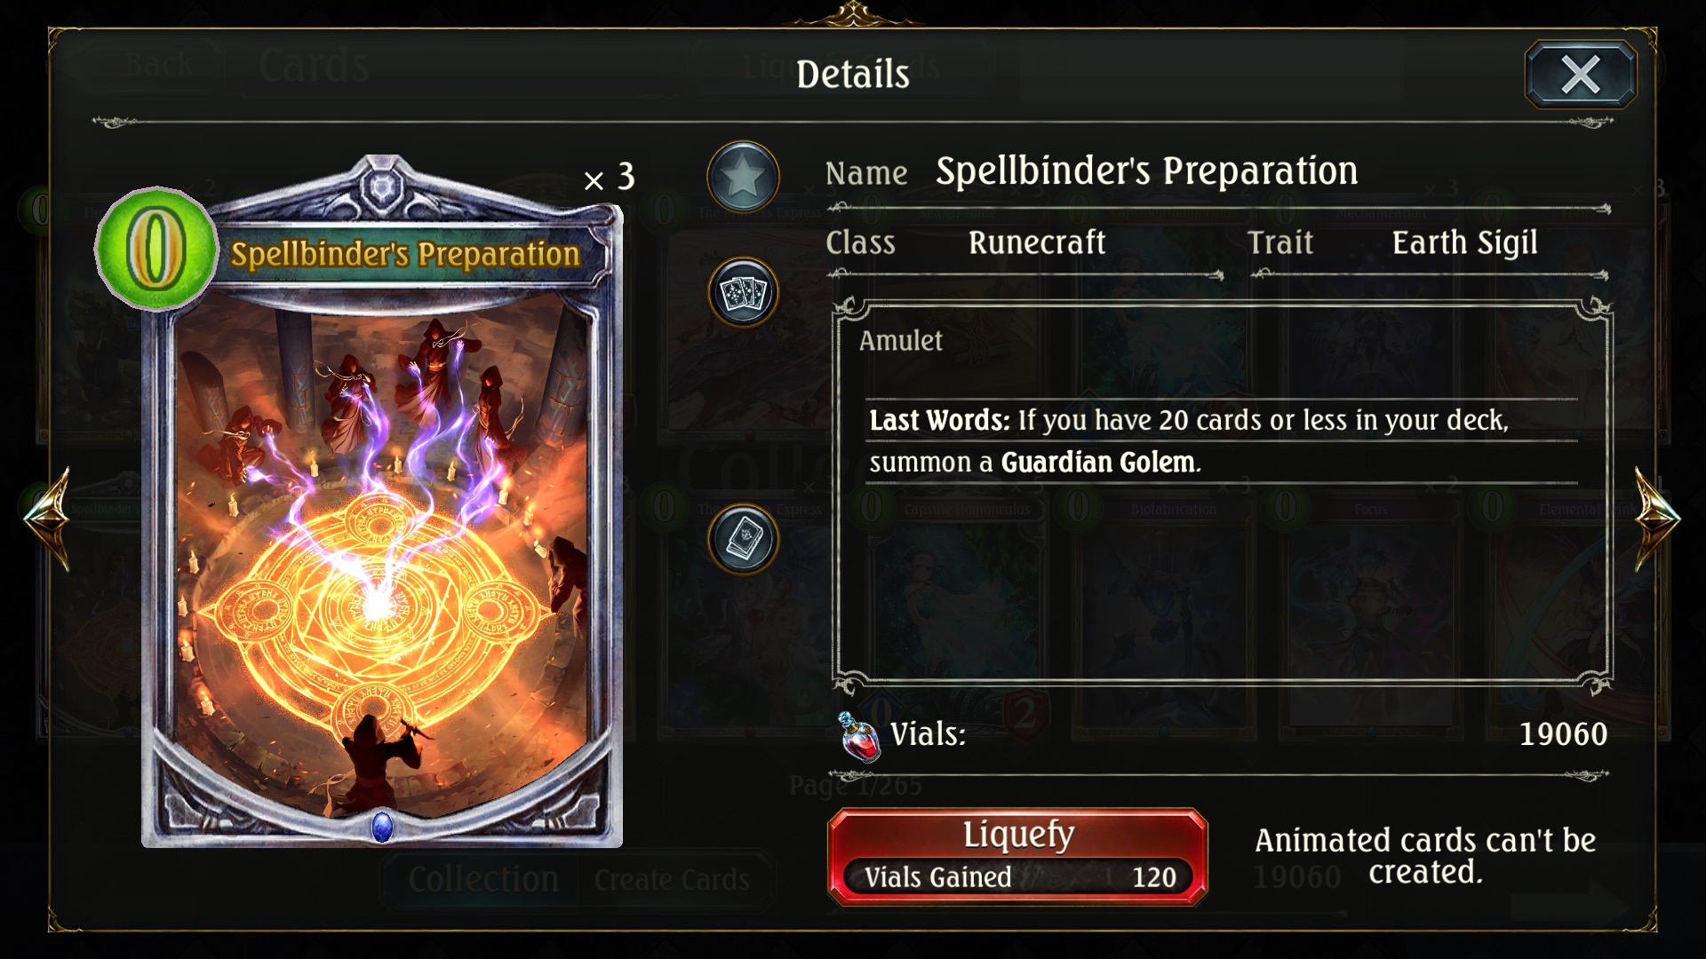Go to the next card arrow
This screenshot has height=959, width=1706.
tap(1658, 519)
